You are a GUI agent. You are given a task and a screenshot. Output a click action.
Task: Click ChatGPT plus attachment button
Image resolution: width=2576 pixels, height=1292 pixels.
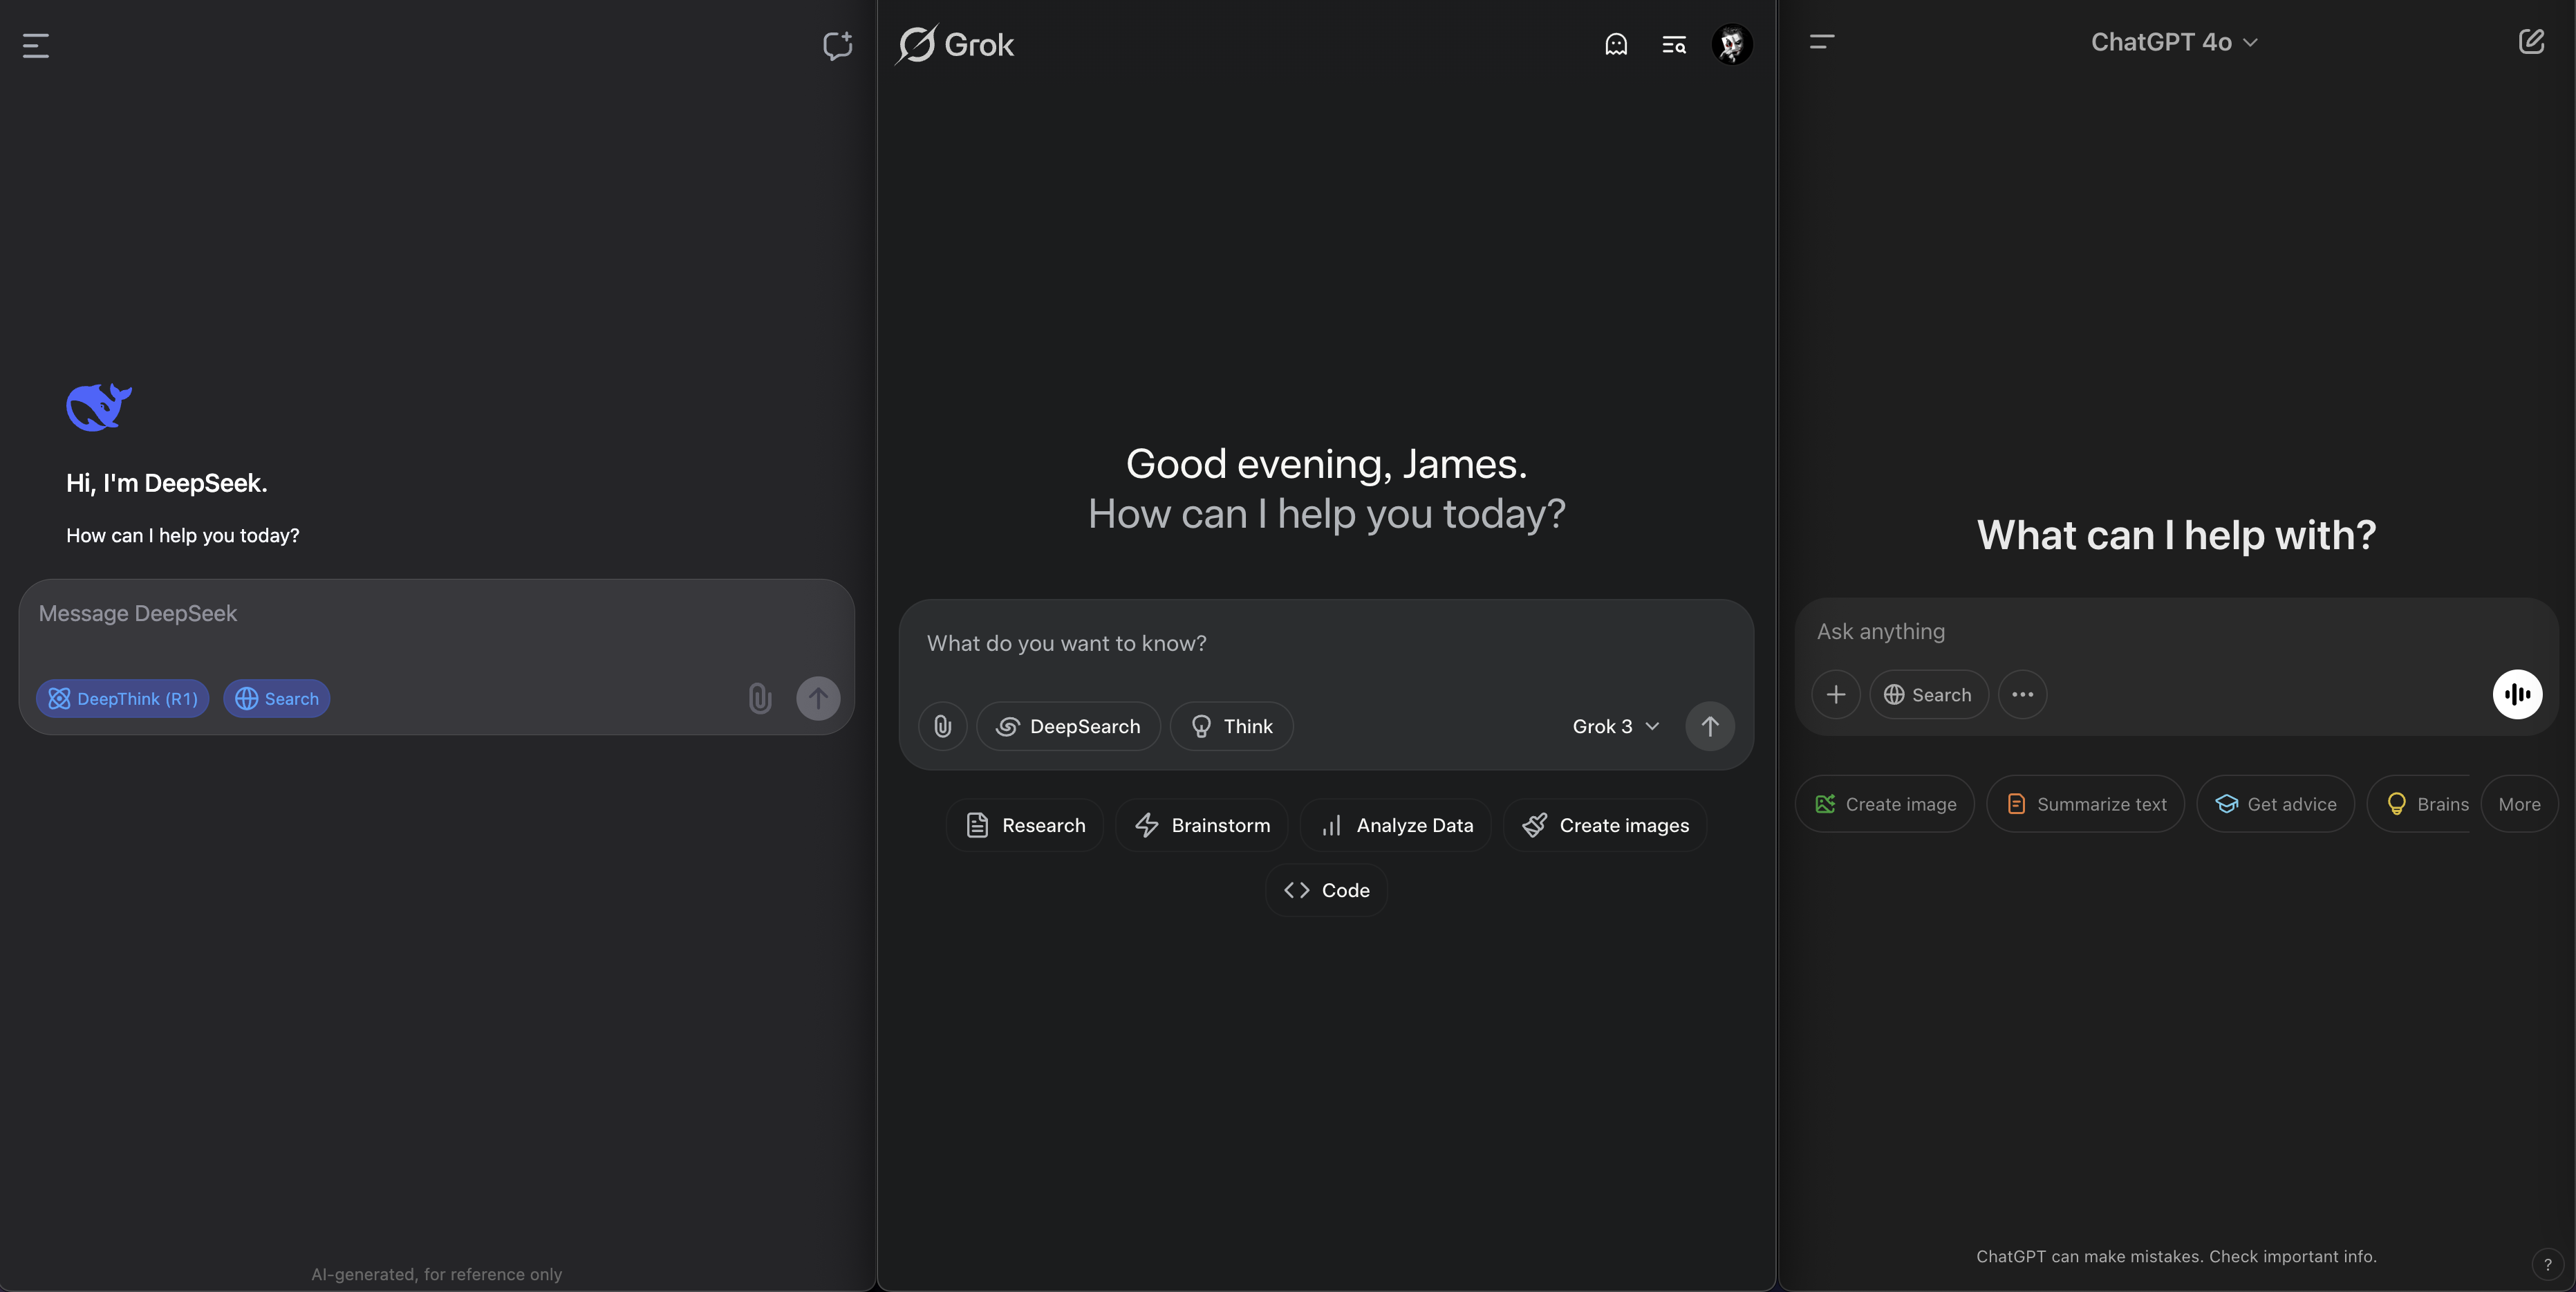pos(1835,694)
